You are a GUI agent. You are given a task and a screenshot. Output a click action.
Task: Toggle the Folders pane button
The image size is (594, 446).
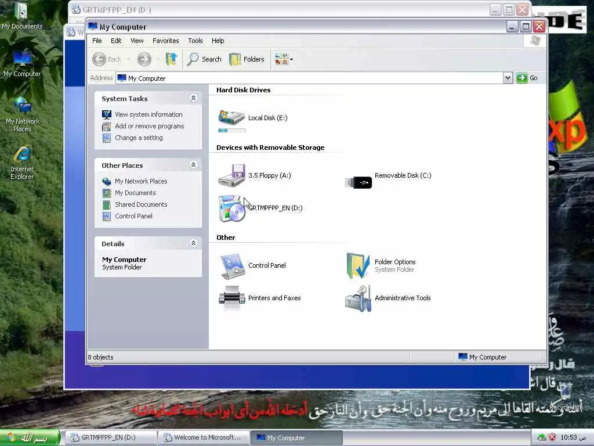point(247,59)
